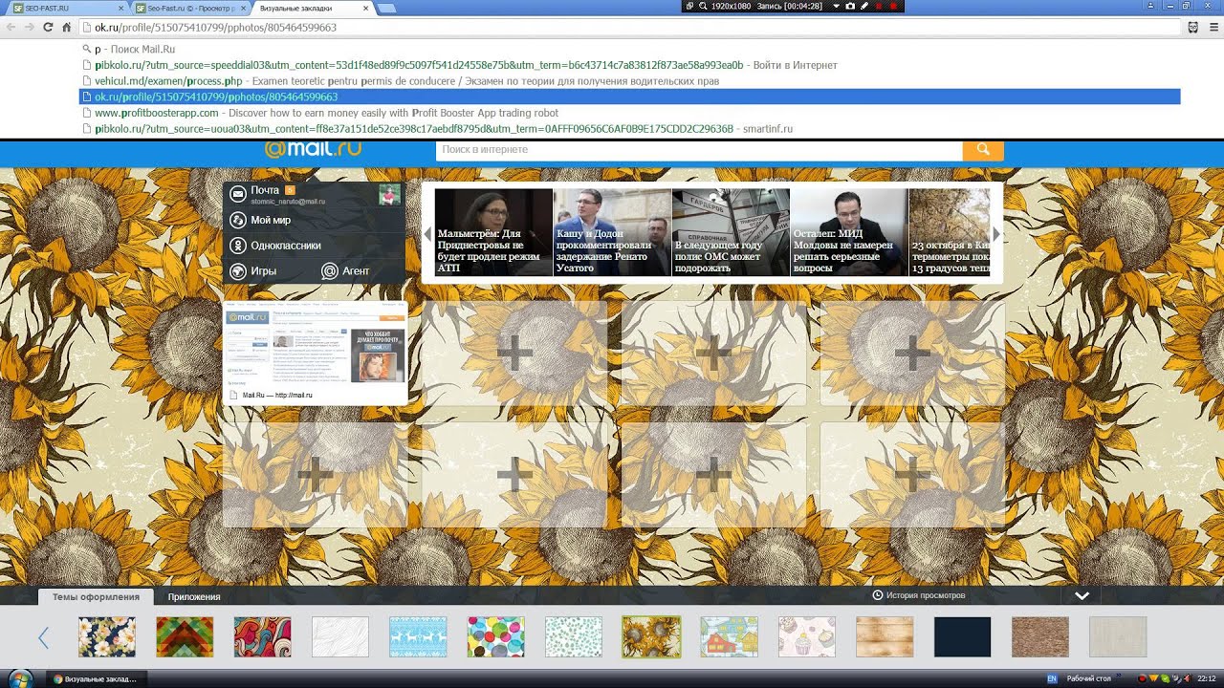Open the Почта mail envelope icon
1224x688 pixels.
point(238,195)
